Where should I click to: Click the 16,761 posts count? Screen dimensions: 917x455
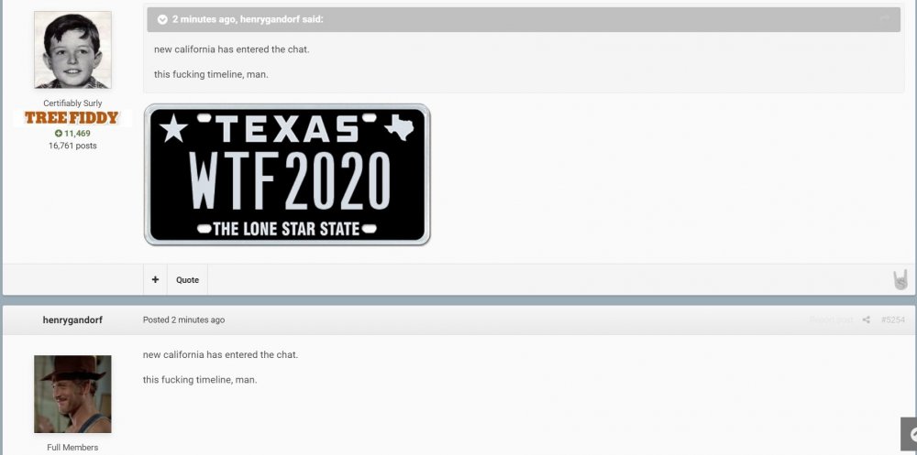click(72, 146)
